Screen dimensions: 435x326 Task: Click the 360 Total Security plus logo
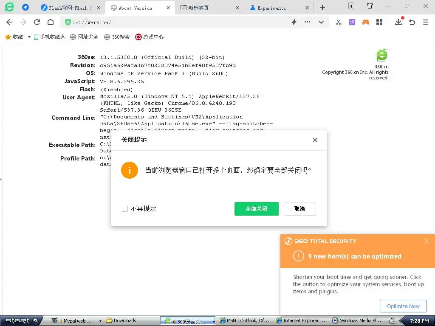pyautogui.click(x=288, y=241)
